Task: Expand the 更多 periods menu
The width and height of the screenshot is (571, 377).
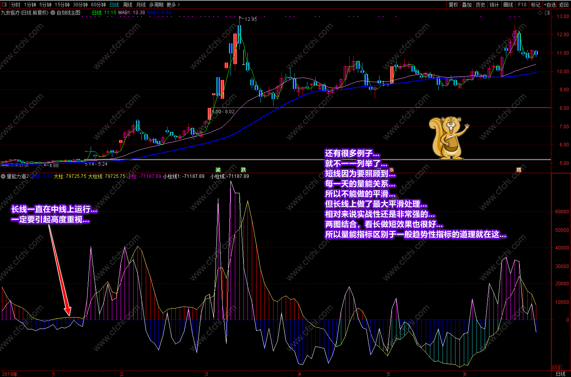Action: coord(173,5)
